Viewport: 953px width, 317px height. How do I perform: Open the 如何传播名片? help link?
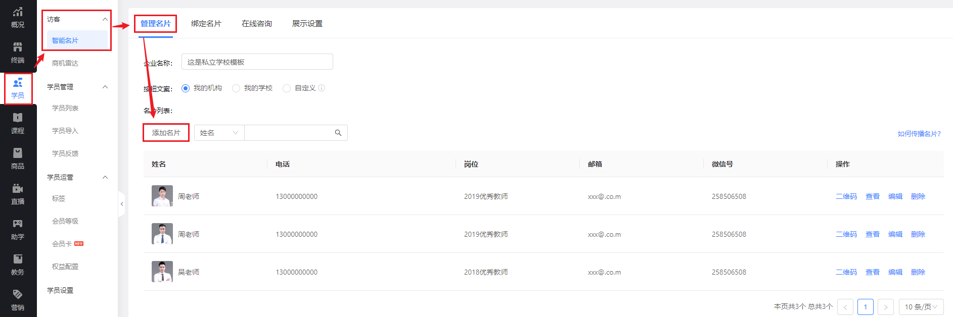tap(919, 134)
